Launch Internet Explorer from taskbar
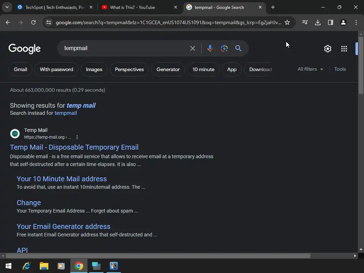The image size is (364, 273). click(x=26, y=266)
